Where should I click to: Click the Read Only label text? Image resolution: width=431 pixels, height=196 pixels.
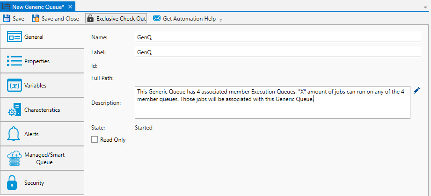click(x=113, y=140)
